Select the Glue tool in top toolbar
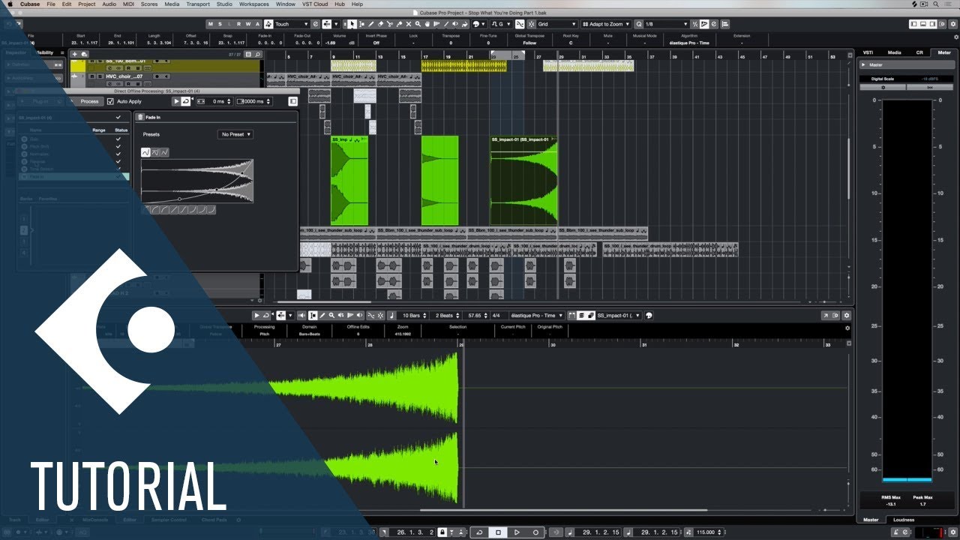Image resolution: width=960 pixels, height=540 pixels. [399, 24]
